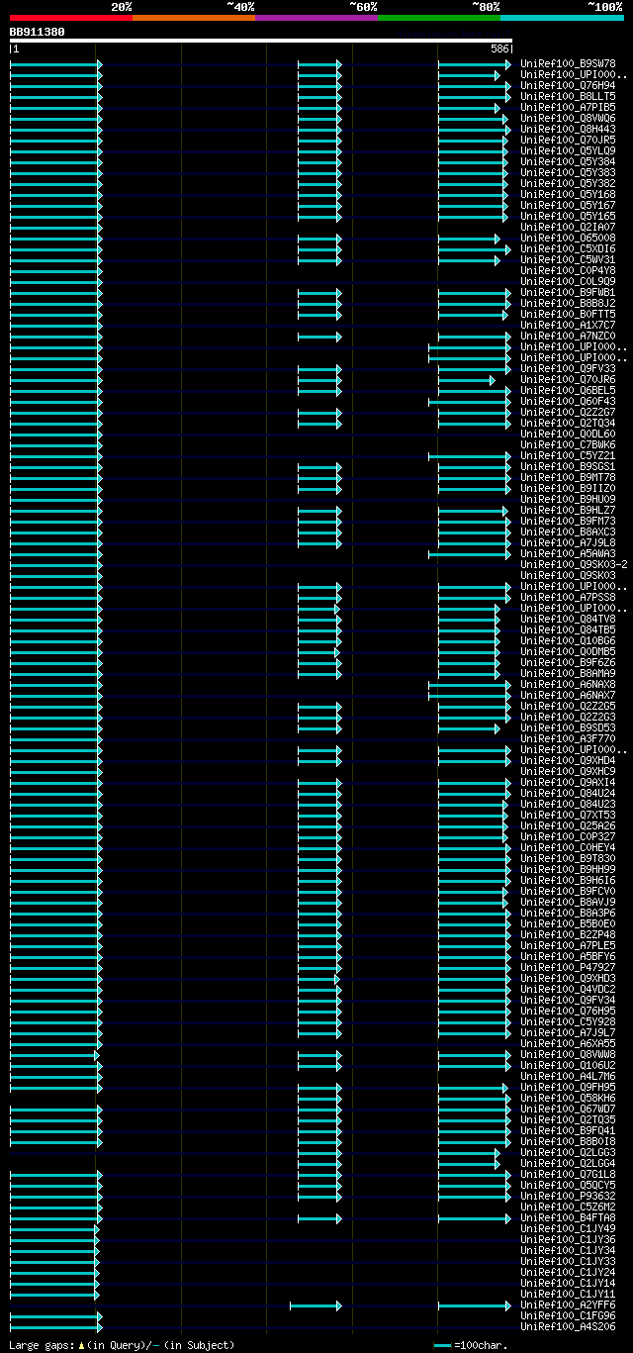The image size is (633, 1353).
Task: Select the UniRef100_Q0DL60 entry
Action: click(568, 434)
